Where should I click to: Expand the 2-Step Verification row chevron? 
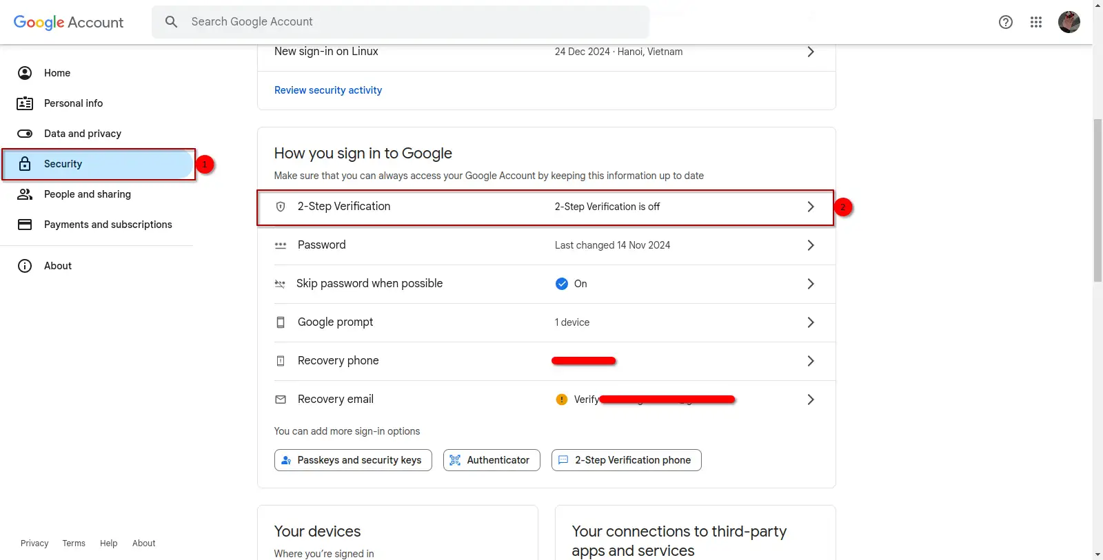pos(811,207)
